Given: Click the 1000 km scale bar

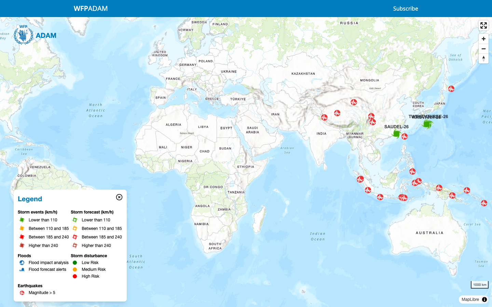Looking at the screenshot, I should tap(480, 284).
